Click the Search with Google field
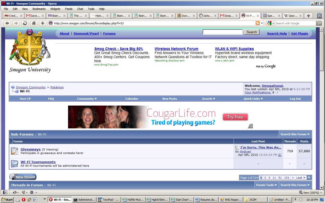This screenshot has width=325, height=203. tap(295, 23)
